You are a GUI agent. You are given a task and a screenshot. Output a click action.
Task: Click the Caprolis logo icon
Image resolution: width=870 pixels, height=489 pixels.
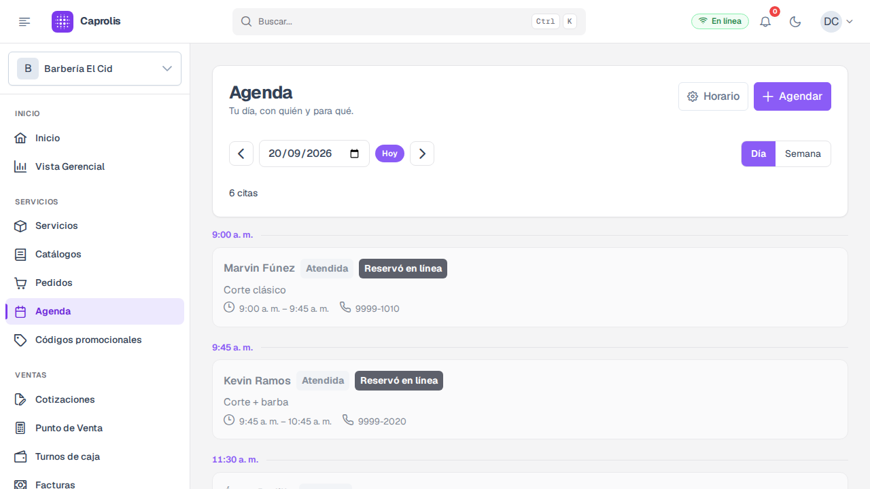tap(63, 22)
